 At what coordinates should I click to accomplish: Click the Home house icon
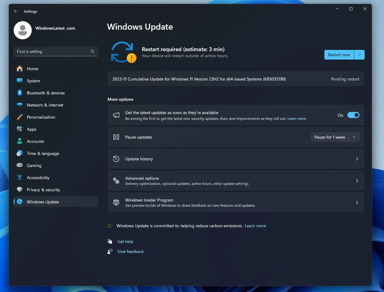(x=20, y=69)
